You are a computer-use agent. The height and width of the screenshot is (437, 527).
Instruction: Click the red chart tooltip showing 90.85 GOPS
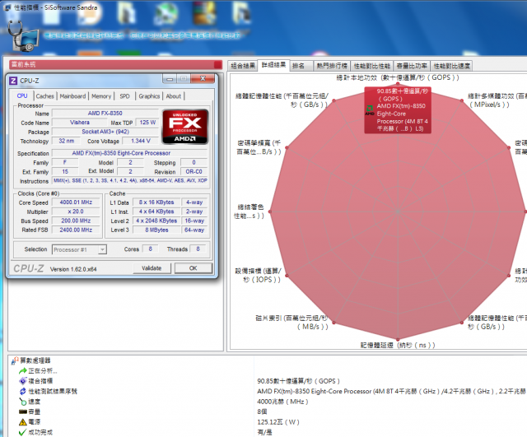pyautogui.click(x=398, y=110)
